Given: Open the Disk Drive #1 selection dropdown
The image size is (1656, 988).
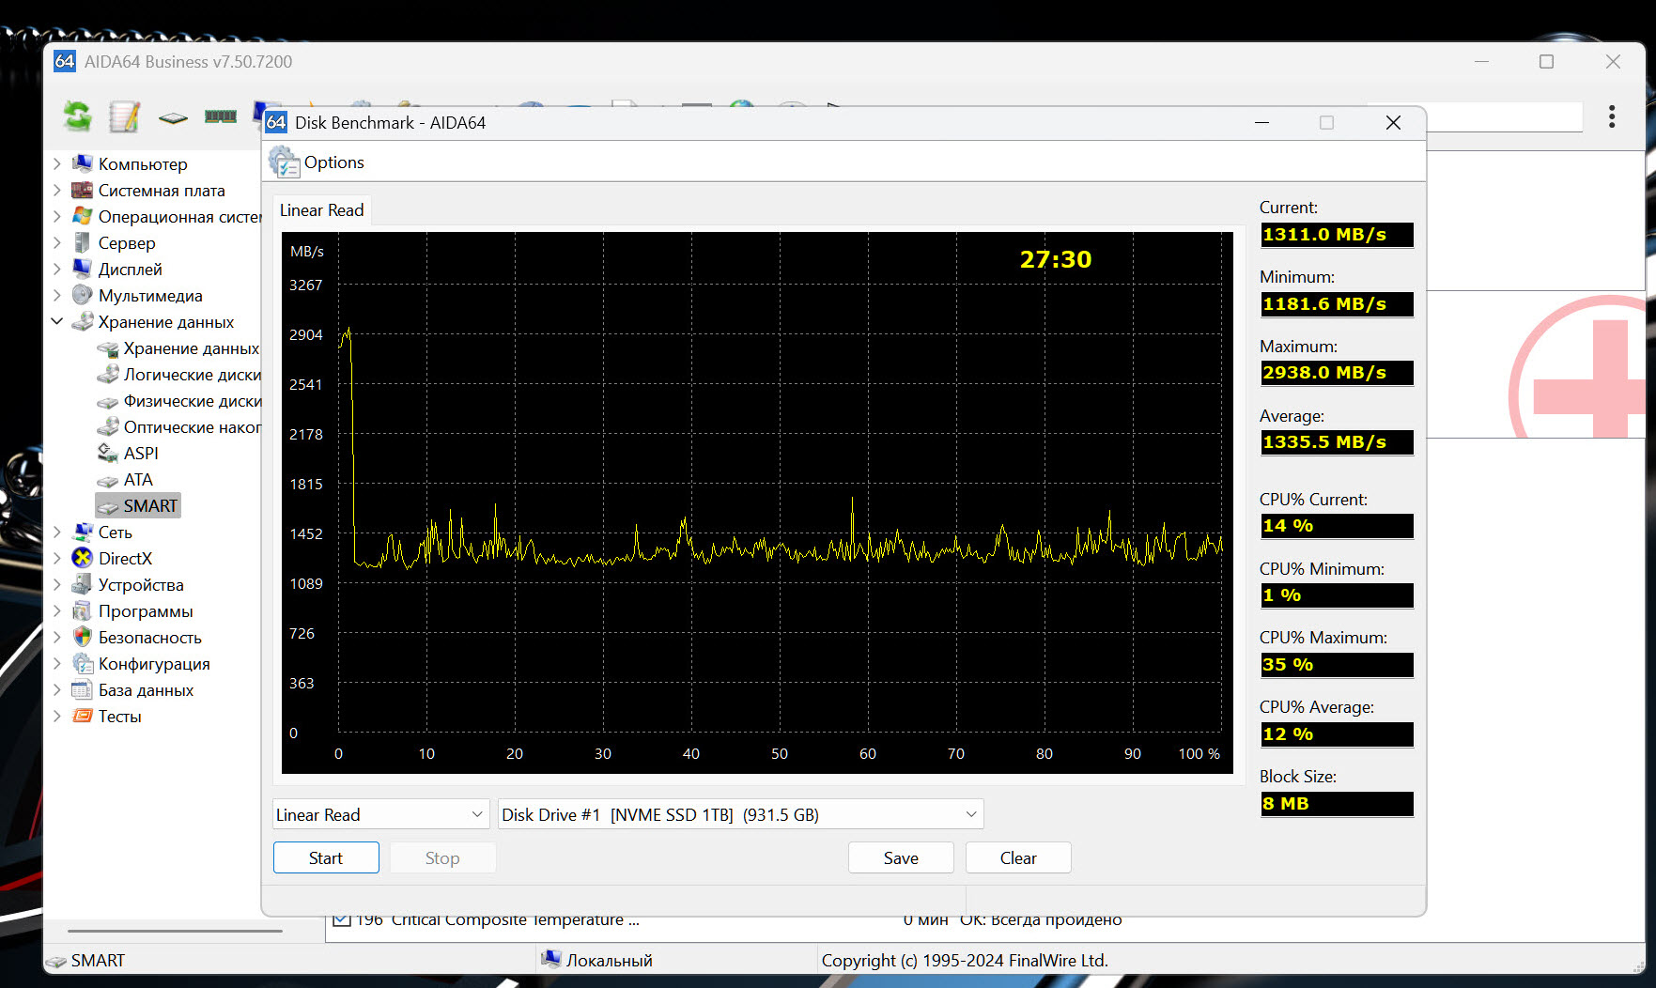Looking at the screenshot, I should tap(740, 814).
